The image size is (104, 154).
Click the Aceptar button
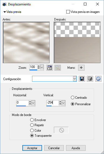tap(32, 148)
